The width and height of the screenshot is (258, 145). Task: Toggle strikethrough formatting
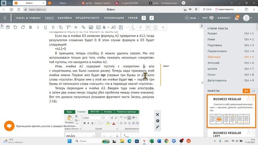[53, 27]
